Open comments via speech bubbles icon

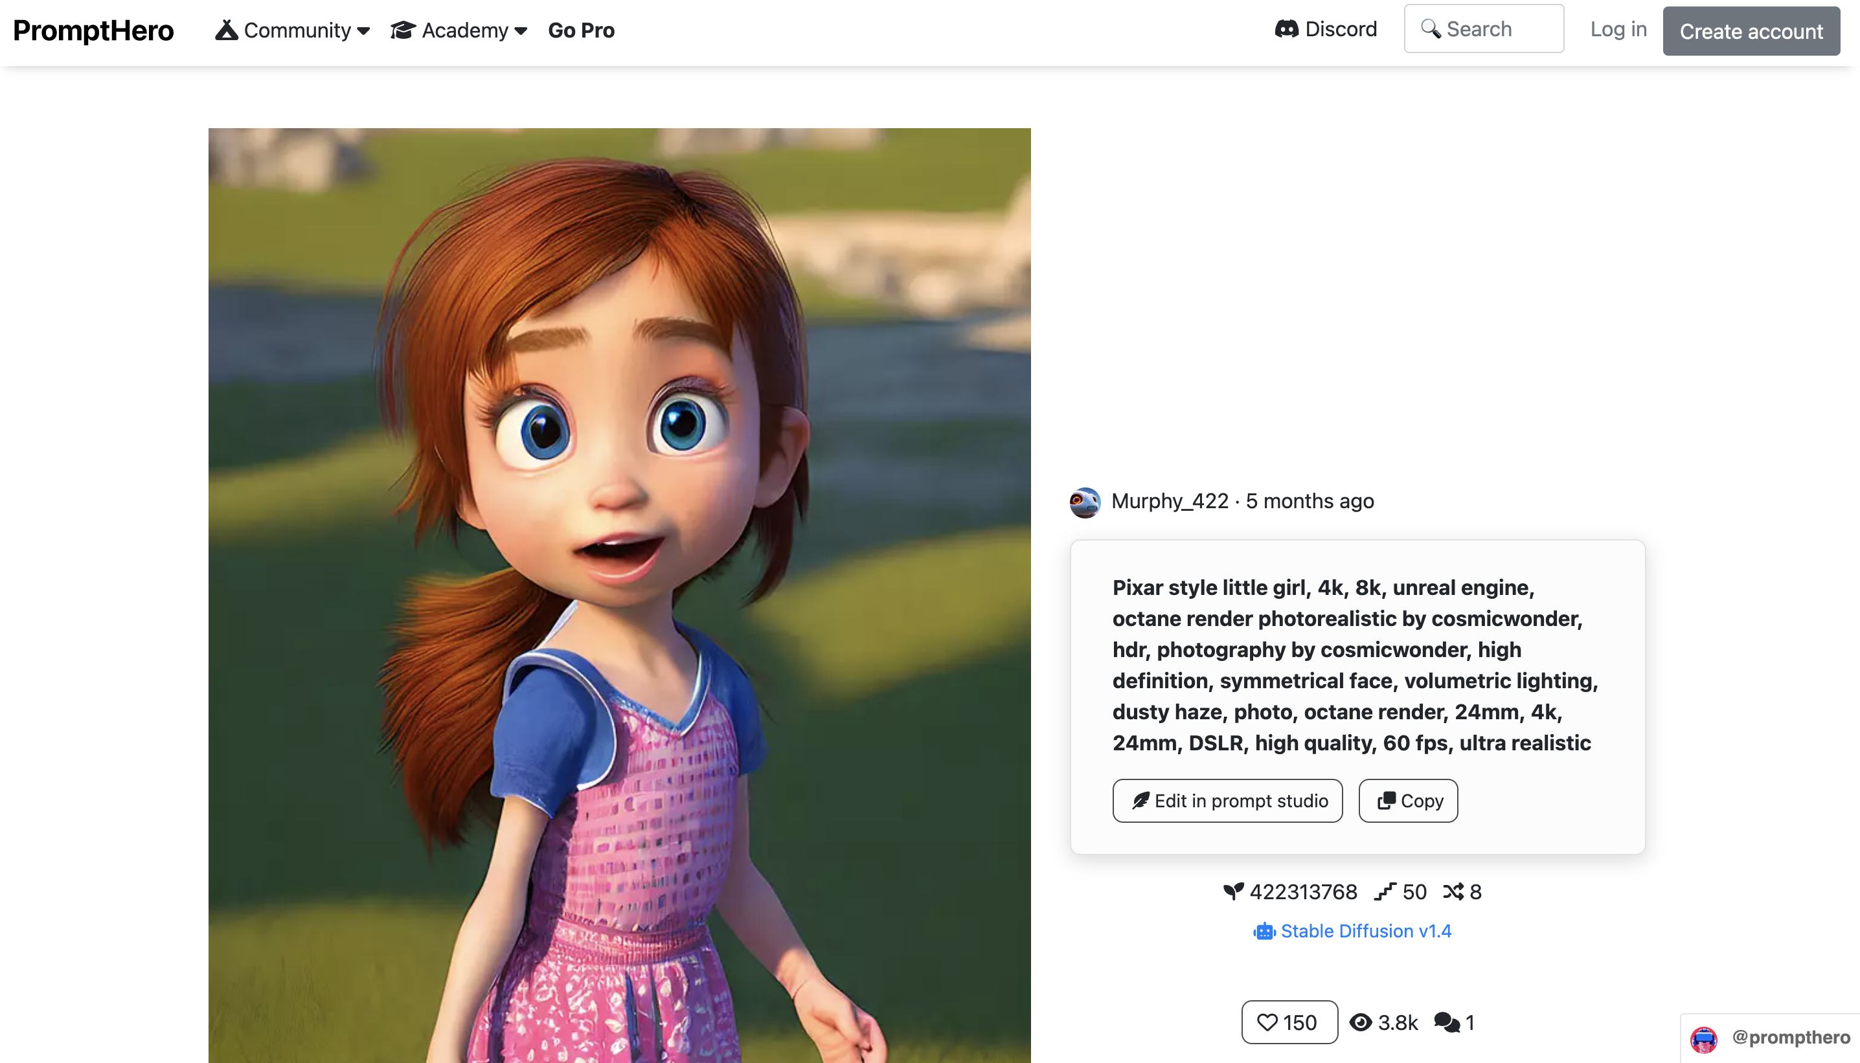pyautogui.click(x=1446, y=1022)
